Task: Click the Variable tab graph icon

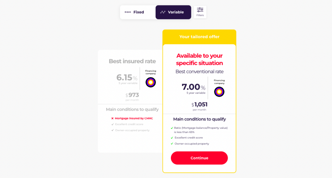Action: tap(163, 12)
